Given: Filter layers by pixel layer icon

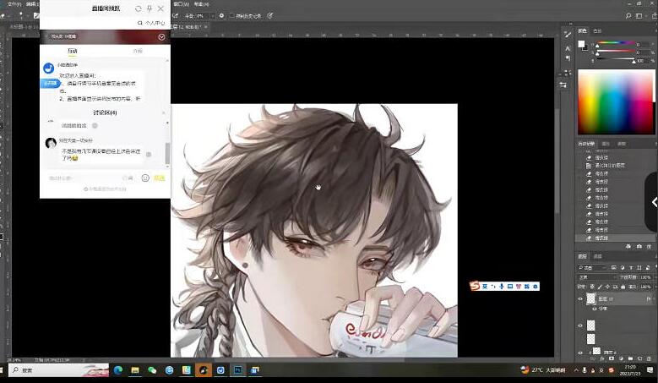Looking at the screenshot, I should (x=614, y=267).
